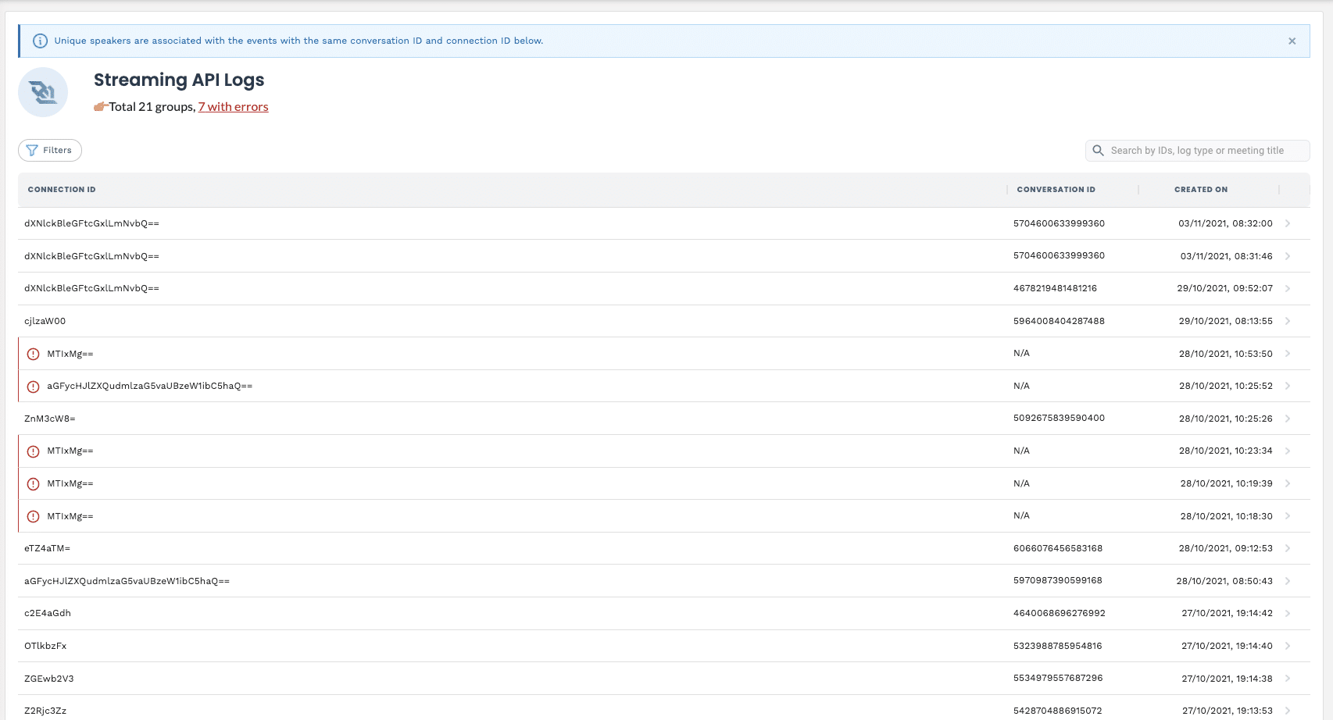
Task: Sort by Connection ID column header
Action: point(62,190)
